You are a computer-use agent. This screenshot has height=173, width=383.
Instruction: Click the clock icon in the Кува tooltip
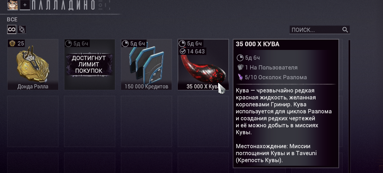point(240,58)
